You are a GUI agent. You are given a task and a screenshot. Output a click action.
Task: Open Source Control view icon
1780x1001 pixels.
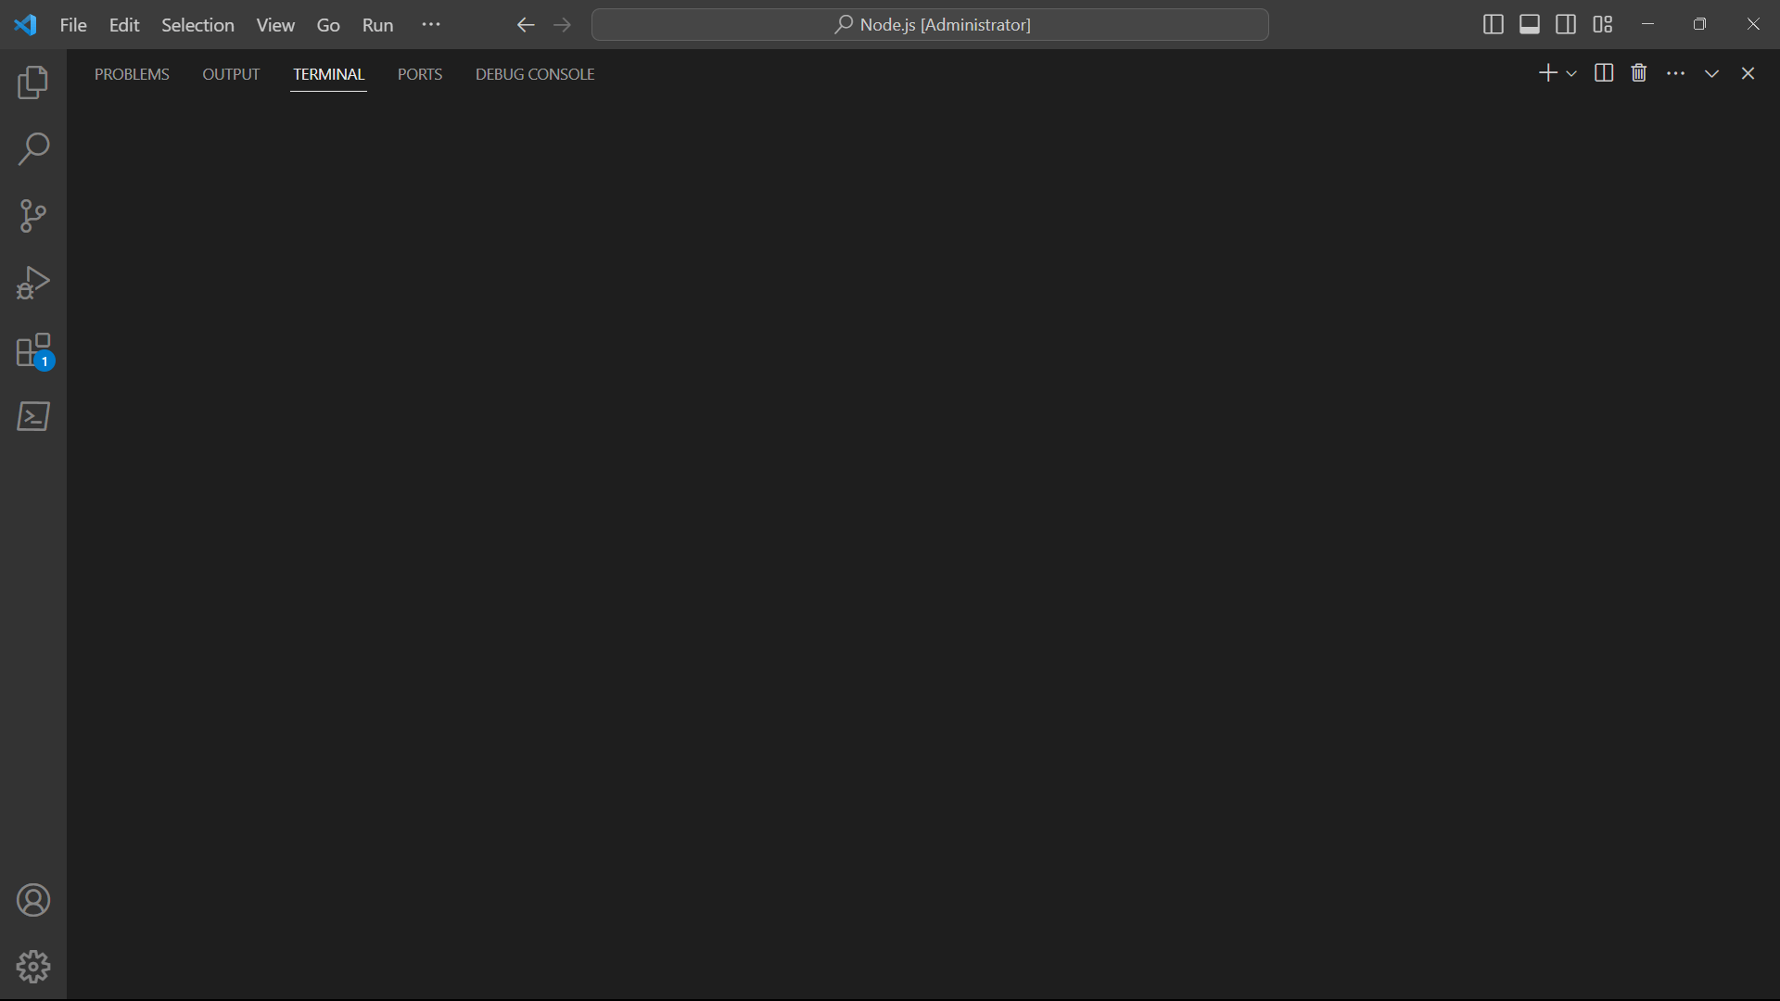coord(33,216)
